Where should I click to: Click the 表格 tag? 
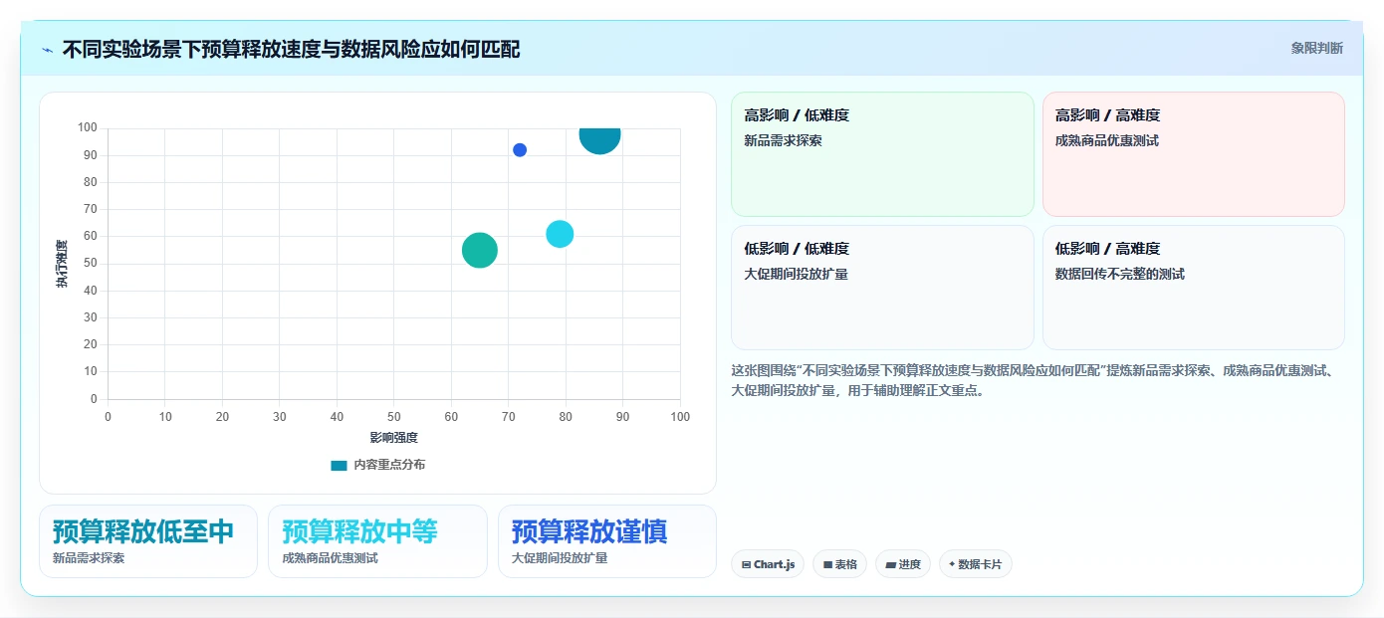(839, 564)
